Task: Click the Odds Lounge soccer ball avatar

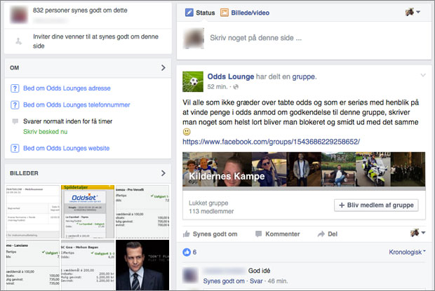Action: [193, 81]
